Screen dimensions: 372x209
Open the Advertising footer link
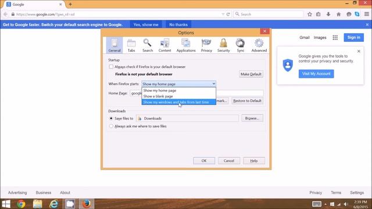[17, 193]
